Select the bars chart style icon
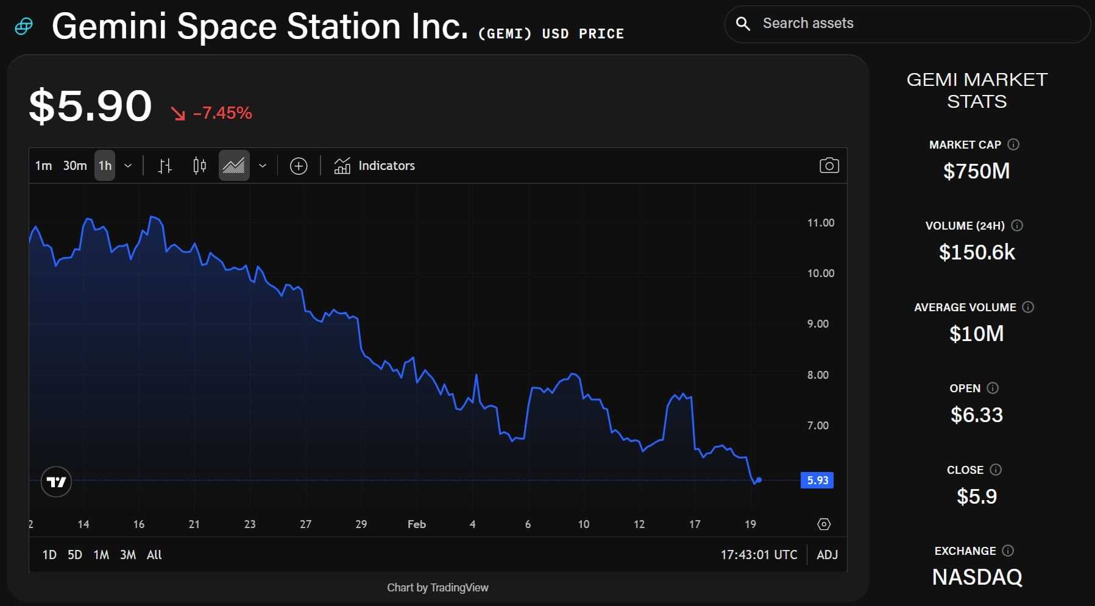Viewport: 1095px width, 606px height. tap(165, 165)
